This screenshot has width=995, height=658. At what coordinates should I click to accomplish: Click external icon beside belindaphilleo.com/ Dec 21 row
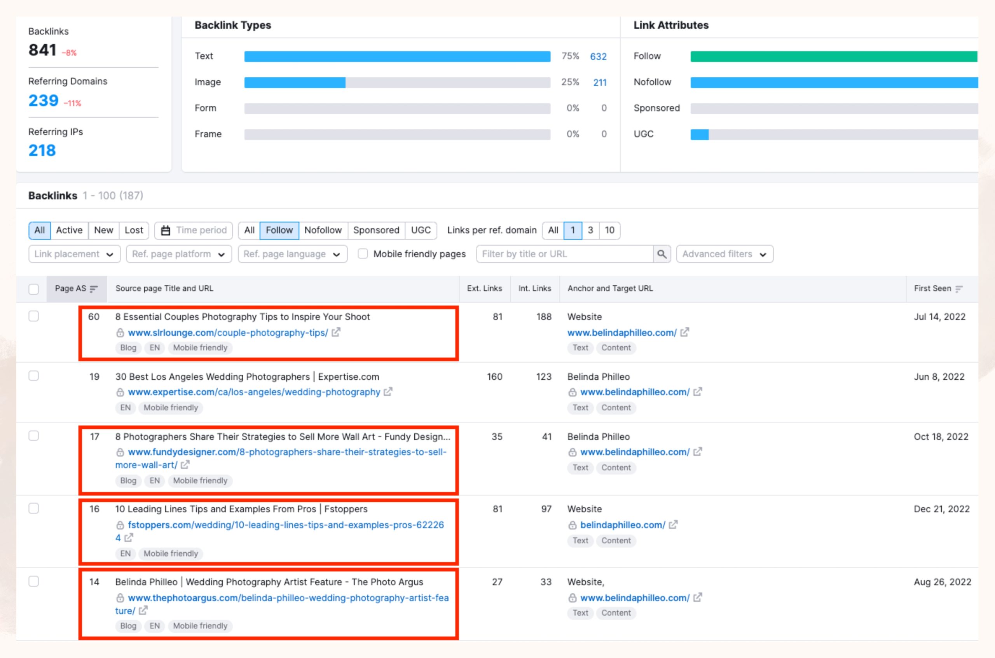coord(673,525)
